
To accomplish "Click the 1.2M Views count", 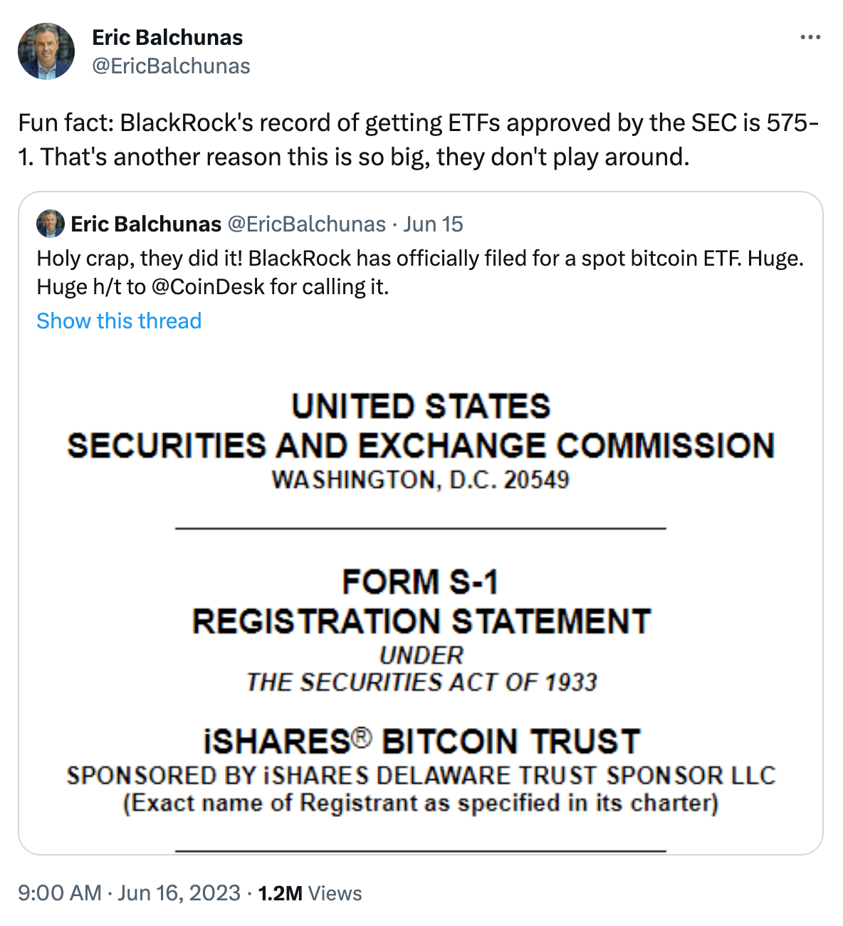I will [310, 893].
